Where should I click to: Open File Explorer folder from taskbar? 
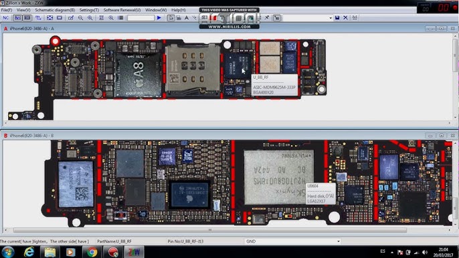50,252
